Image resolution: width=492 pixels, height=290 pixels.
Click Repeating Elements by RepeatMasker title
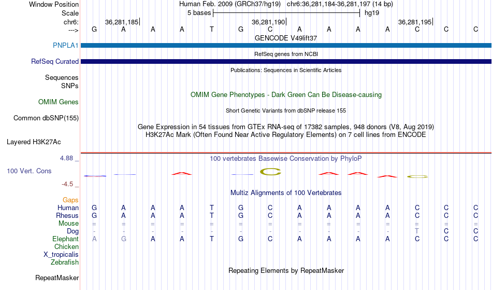(286, 270)
